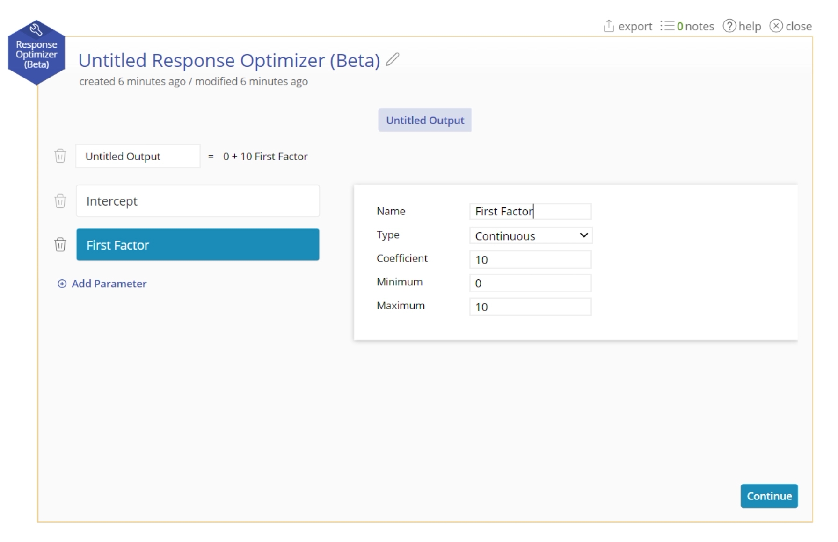Click plus icon for Add Parameter
Viewport: 838px width, 542px height.
pos(62,284)
